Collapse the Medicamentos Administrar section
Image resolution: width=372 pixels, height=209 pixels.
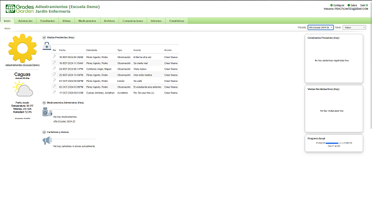44,103
